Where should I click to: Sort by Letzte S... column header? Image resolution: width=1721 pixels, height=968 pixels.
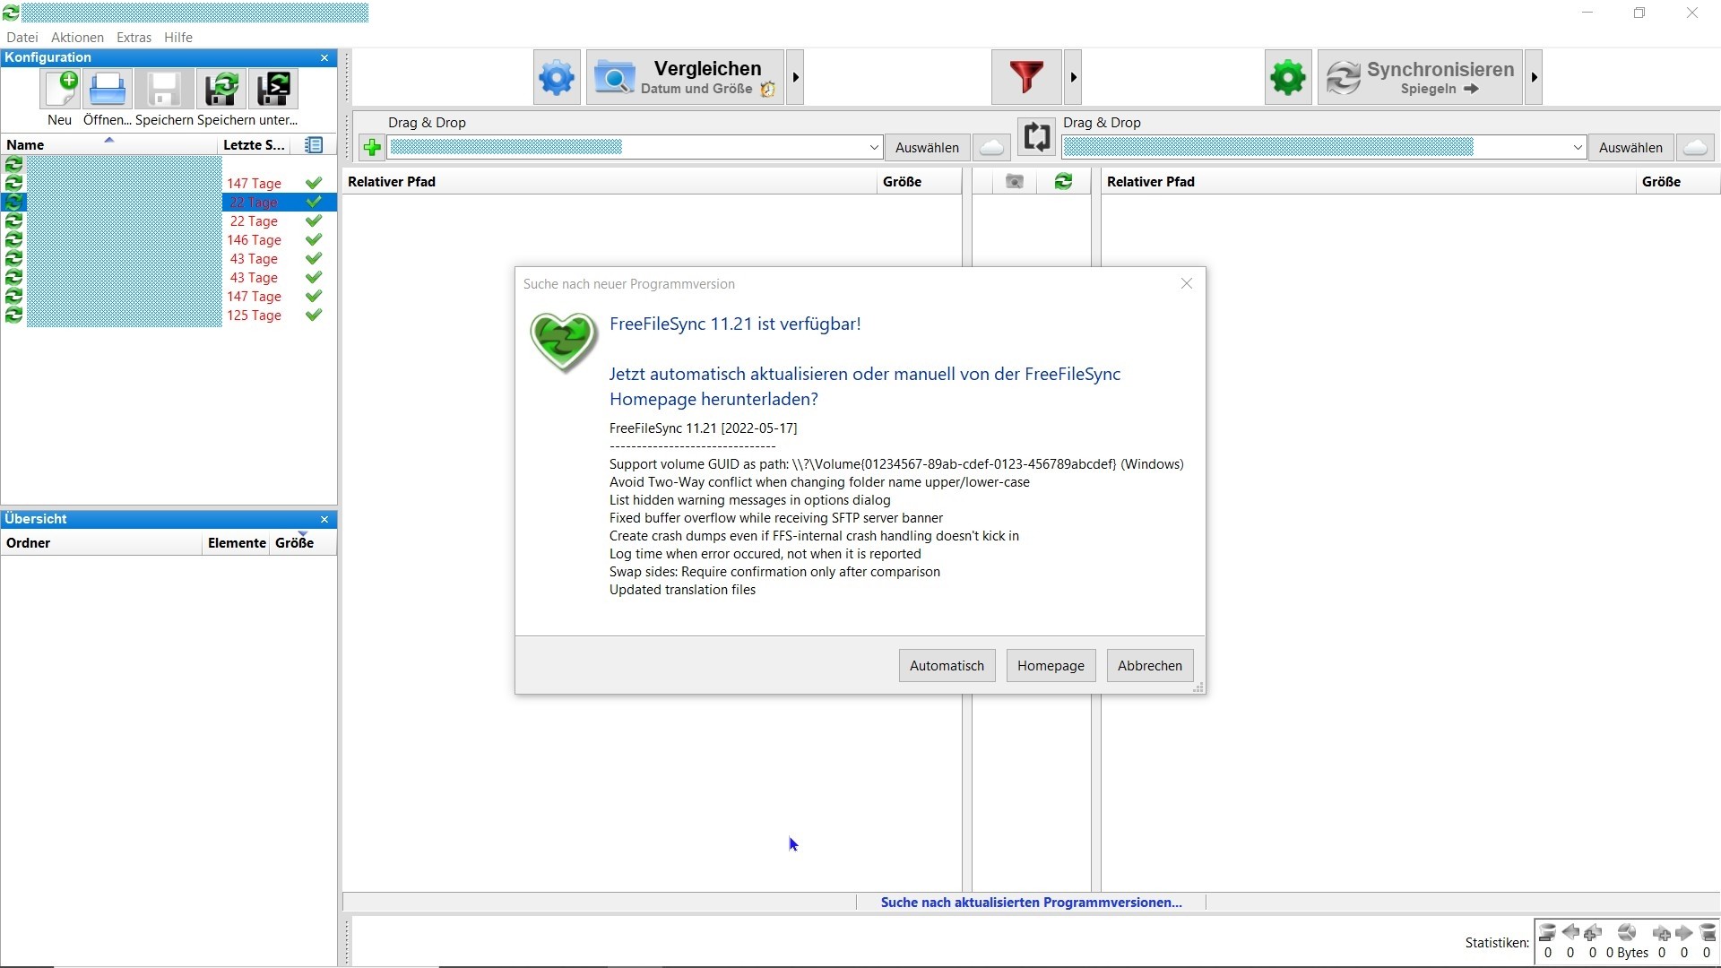point(255,145)
